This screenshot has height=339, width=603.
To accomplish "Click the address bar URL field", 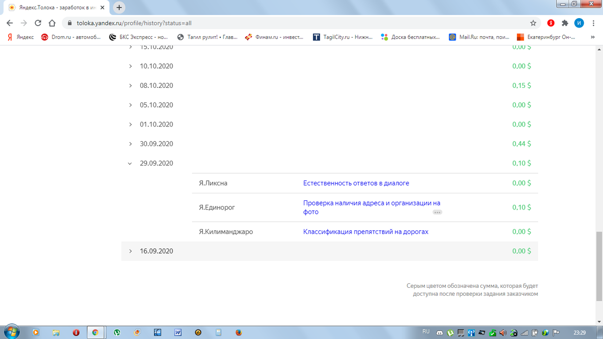I will point(301,23).
